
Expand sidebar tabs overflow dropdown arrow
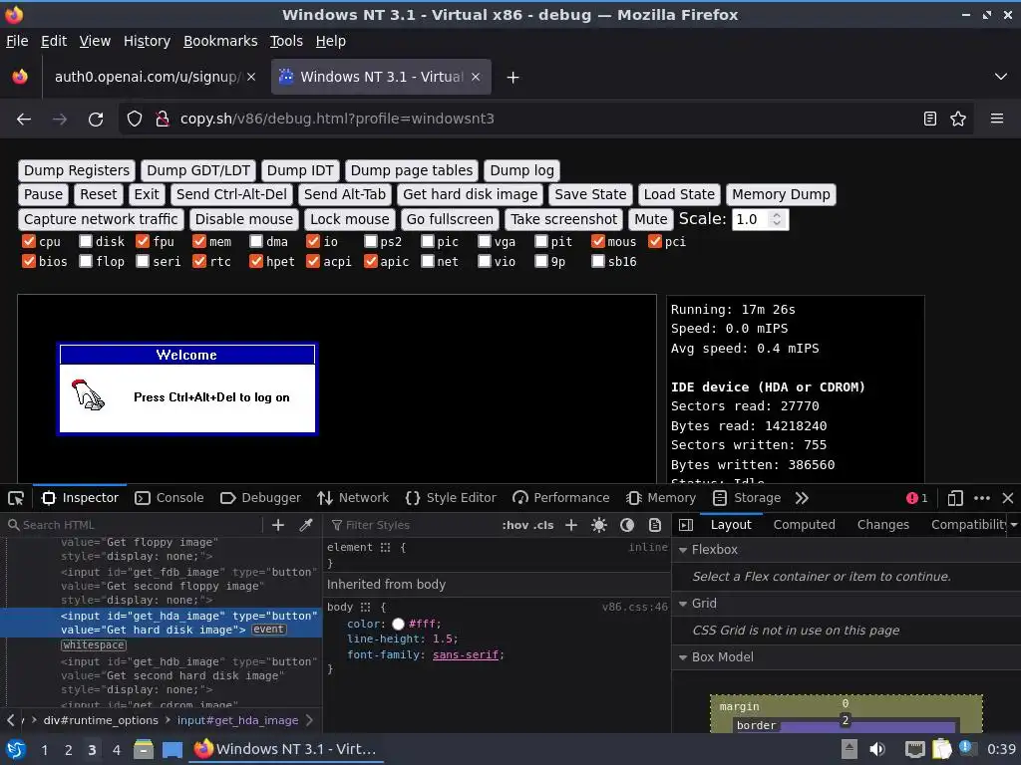[x=1014, y=525]
